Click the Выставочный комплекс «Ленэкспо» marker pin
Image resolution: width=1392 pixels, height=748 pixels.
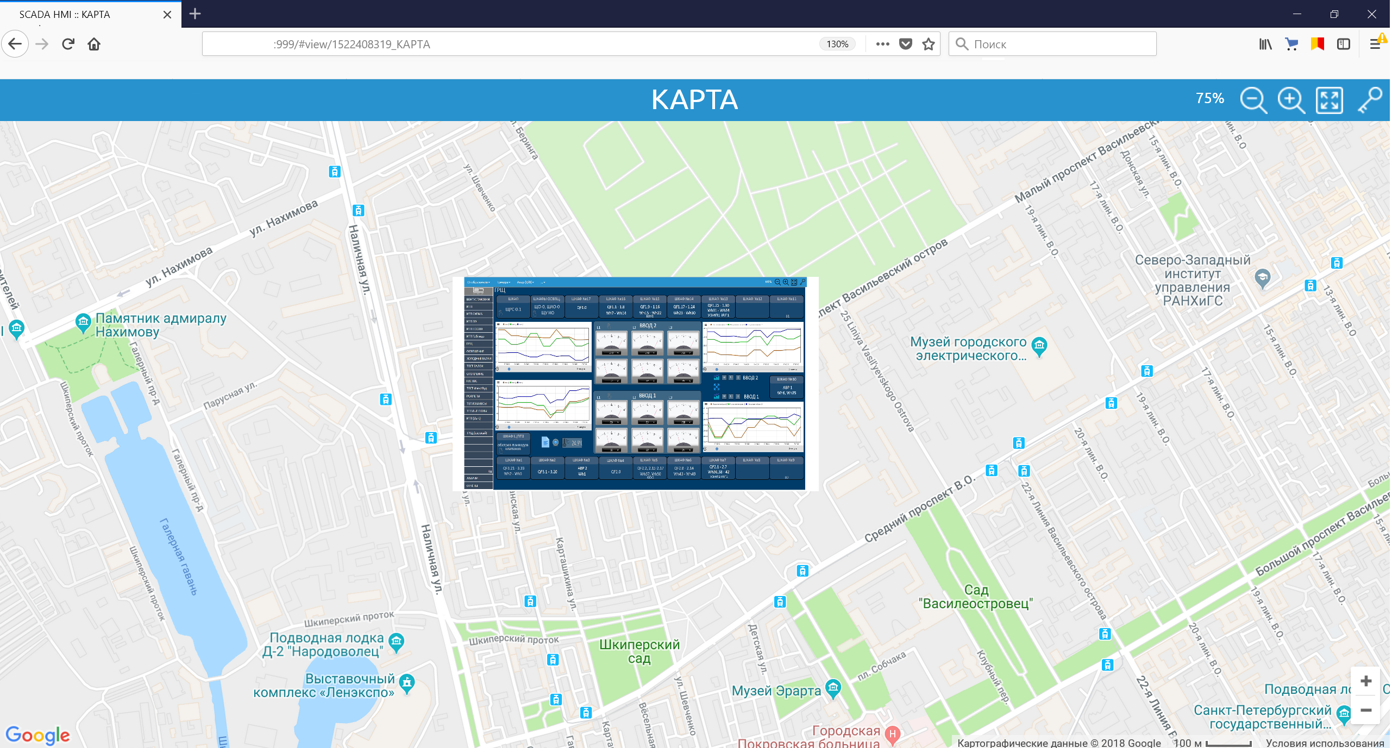point(407,684)
